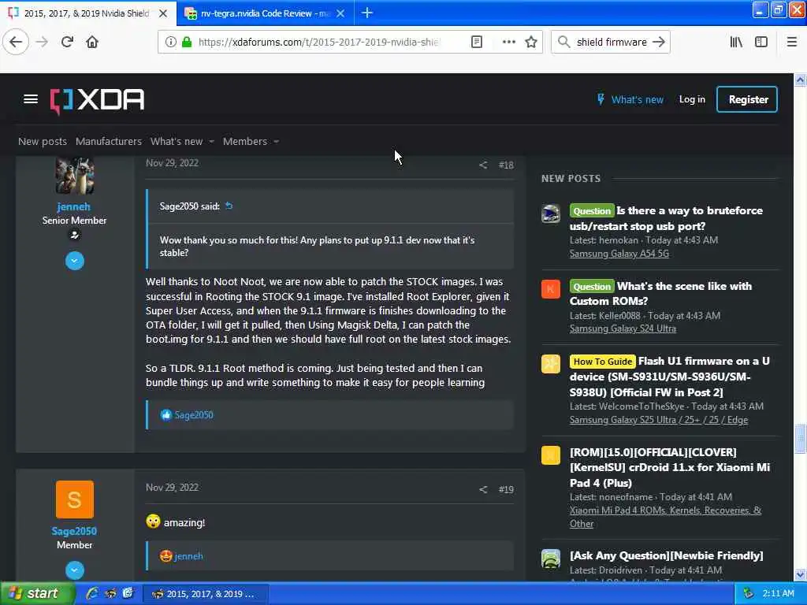807x605 pixels.
Task: Bookmark this page with the star
Action: 531,43
